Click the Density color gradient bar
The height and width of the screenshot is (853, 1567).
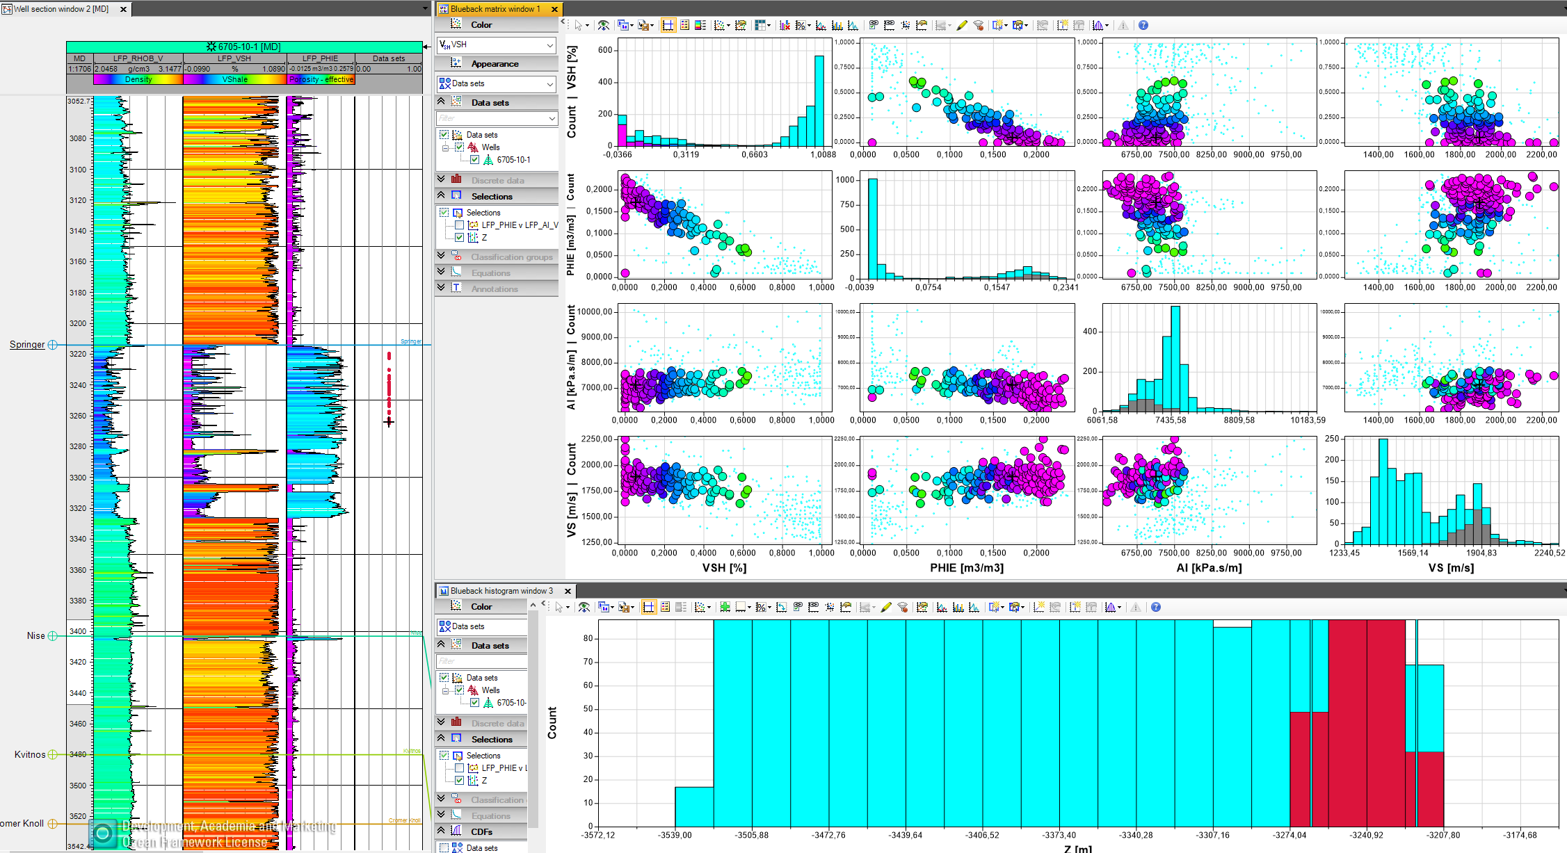[x=137, y=79]
